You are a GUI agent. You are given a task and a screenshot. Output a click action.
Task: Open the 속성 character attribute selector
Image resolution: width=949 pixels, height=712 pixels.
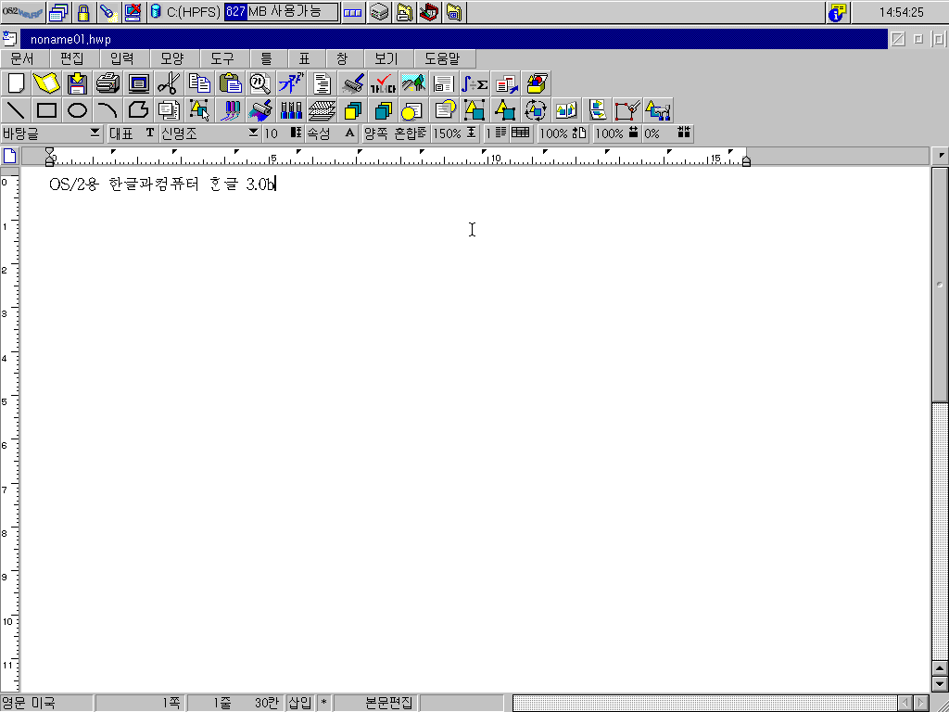coord(331,133)
